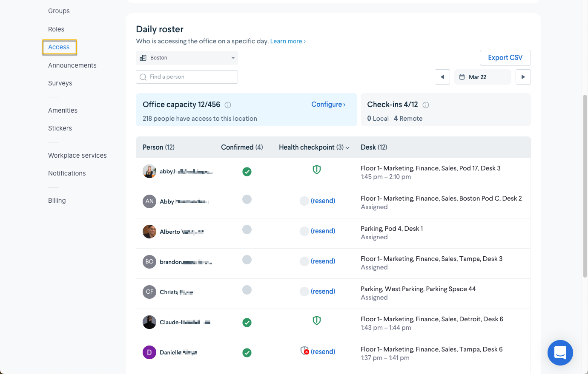Click brandon's grey unconfirmed status dot

coord(247,260)
